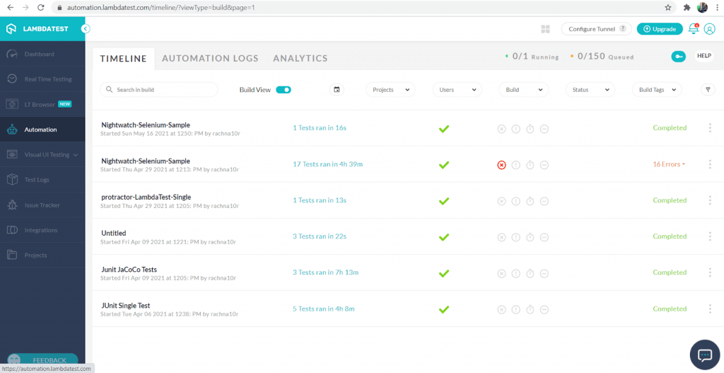This screenshot has width=724, height=373.
Task: Open the user profile icon
Action: click(709, 29)
